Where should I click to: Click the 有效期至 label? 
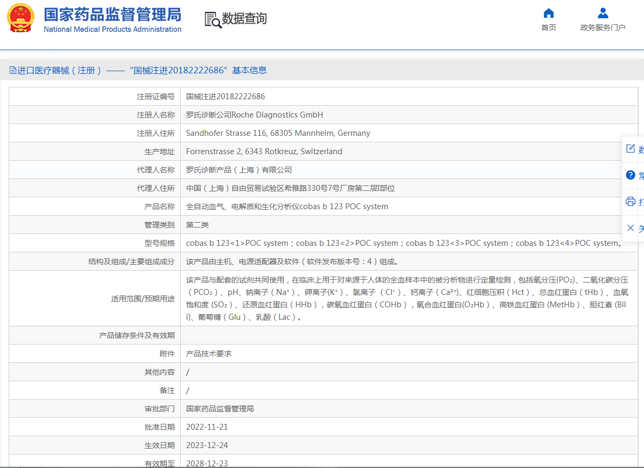pos(159,464)
